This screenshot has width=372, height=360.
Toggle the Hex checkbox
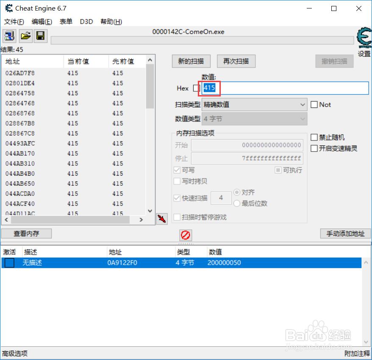pyautogui.click(x=196, y=88)
